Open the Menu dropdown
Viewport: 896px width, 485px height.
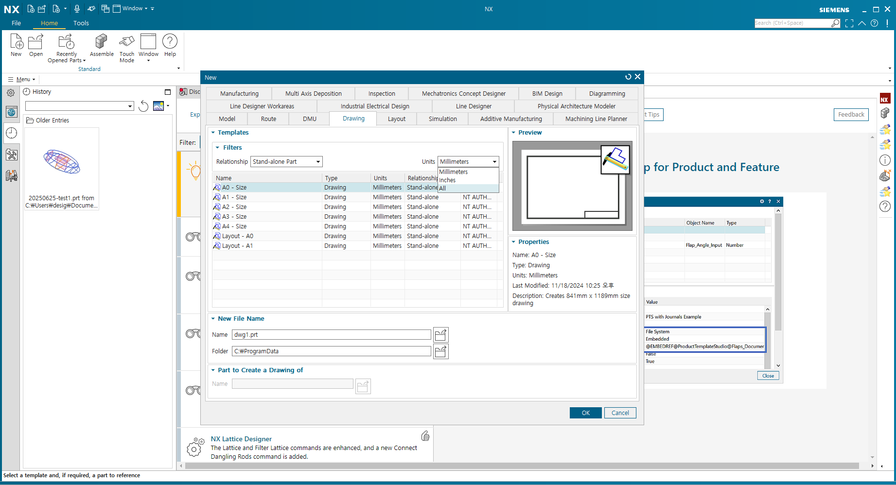click(22, 79)
